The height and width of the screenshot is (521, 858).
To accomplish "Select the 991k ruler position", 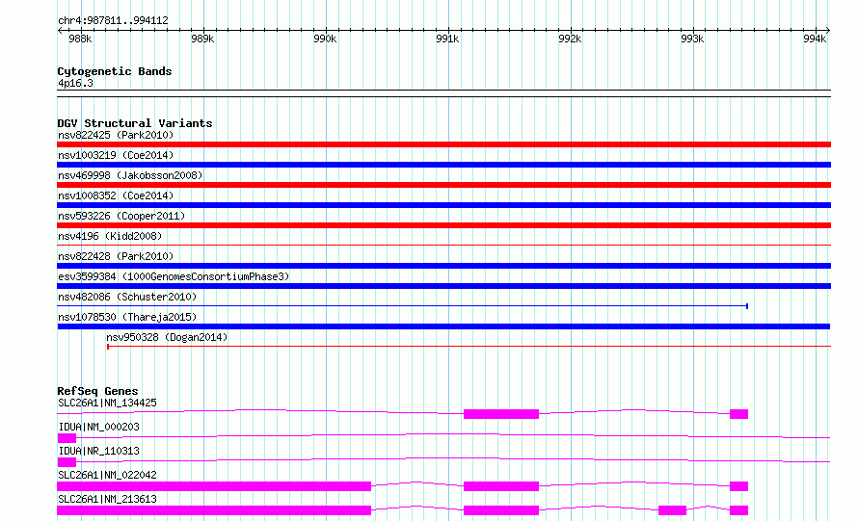I will 447,39.
